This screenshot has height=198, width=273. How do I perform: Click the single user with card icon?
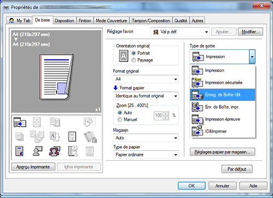[x=38, y=151]
